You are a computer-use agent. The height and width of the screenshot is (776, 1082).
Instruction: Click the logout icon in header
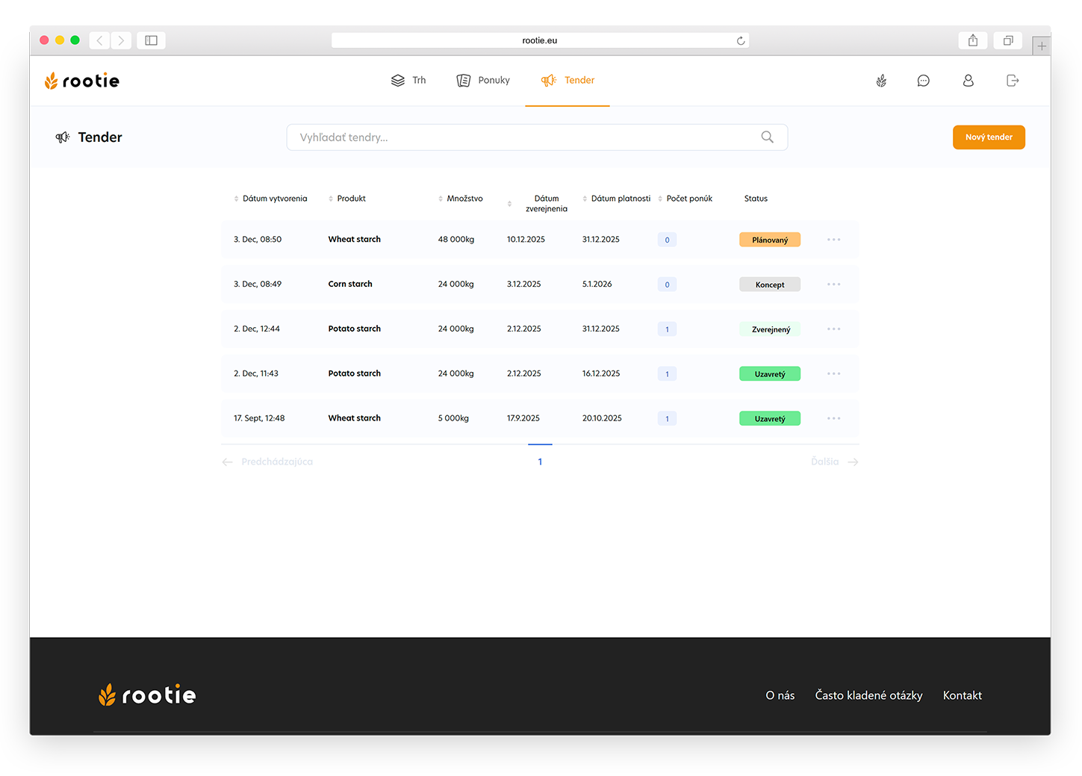click(x=1013, y=81)
